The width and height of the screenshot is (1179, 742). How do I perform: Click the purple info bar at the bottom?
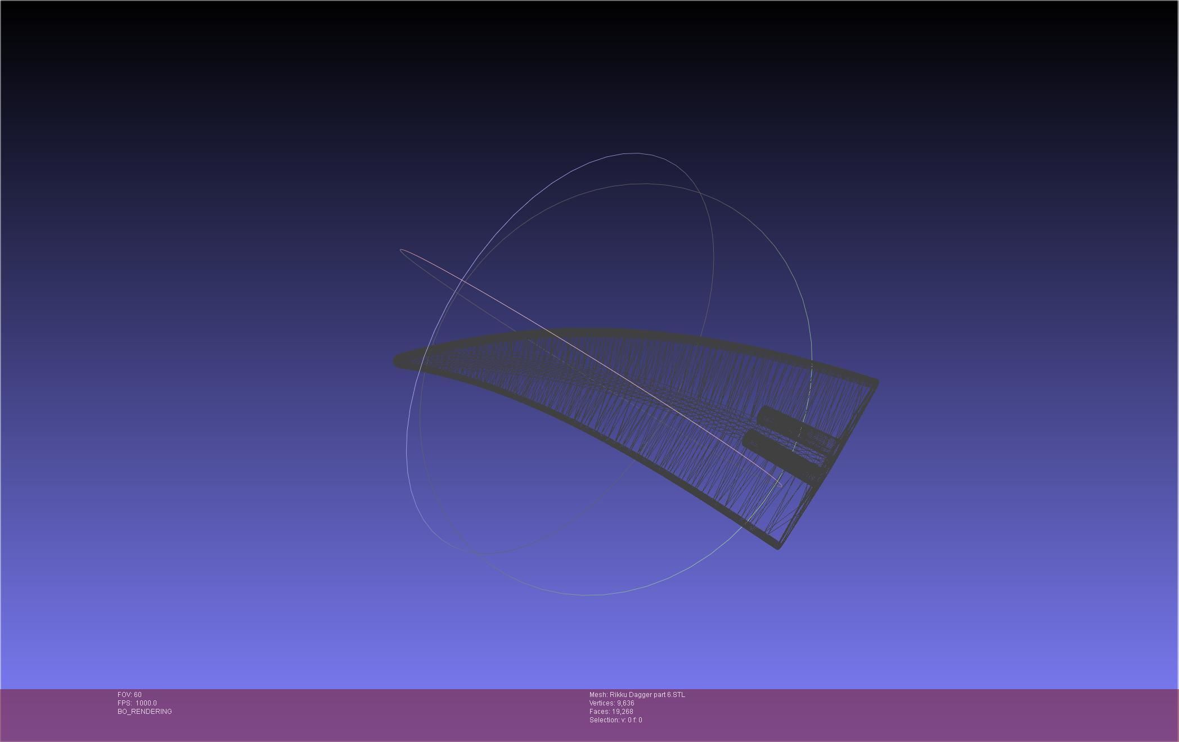click(900, 715)
